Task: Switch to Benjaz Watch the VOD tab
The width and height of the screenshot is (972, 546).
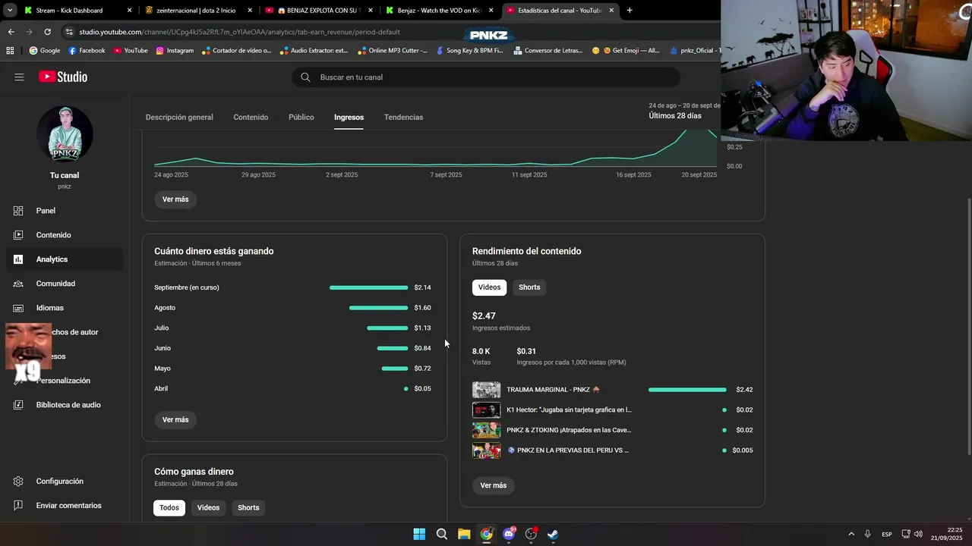Action: click(x=439, y=11)
